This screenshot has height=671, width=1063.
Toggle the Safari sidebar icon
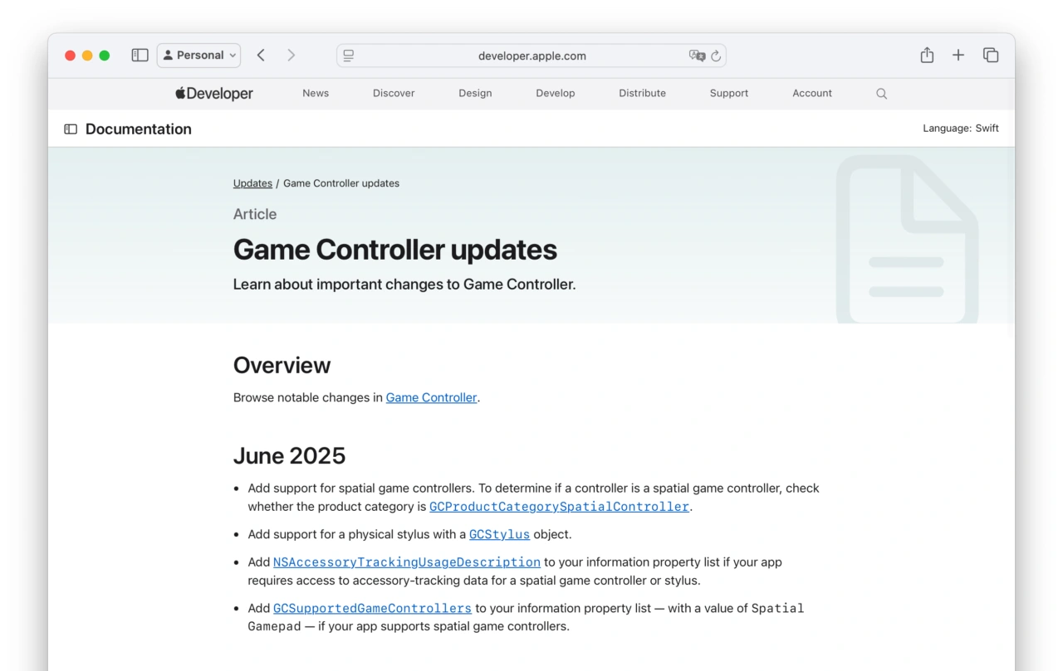coord(140,56)
